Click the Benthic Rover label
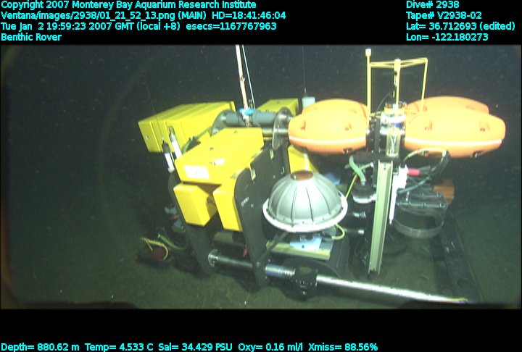The height and width of the screenshot is (352, 522). [31, 37]
